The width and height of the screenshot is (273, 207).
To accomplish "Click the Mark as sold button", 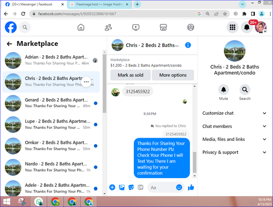I will click(x=130, y=75).
